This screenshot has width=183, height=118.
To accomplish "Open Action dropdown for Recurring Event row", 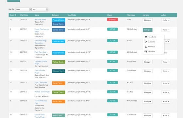I will (x=166, y=20).
